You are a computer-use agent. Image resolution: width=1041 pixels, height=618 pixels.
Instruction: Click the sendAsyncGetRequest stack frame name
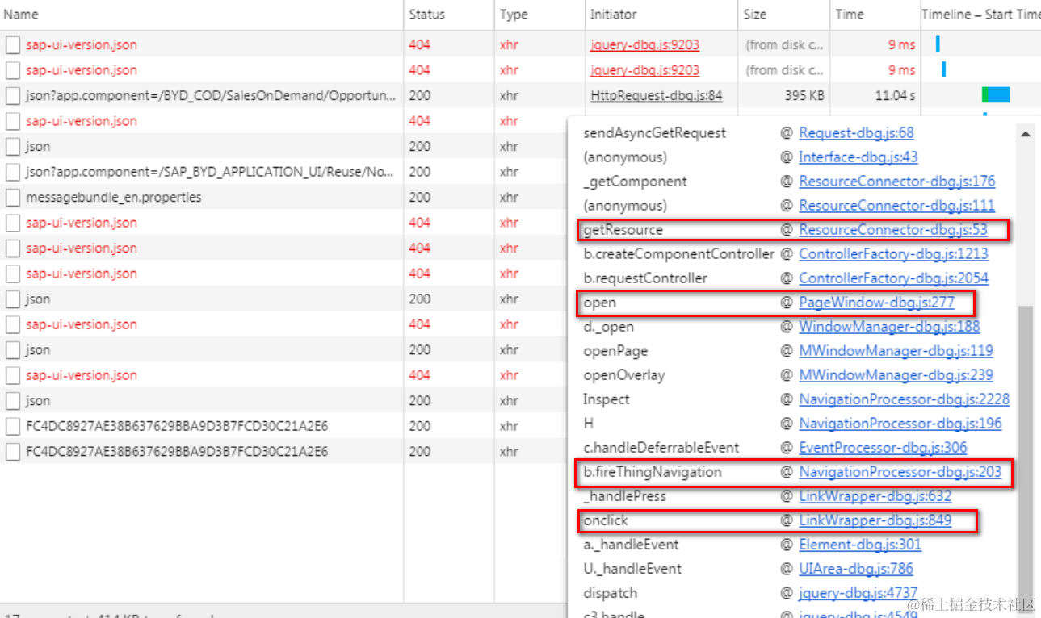pyautogui.click(x=655, y=133)
